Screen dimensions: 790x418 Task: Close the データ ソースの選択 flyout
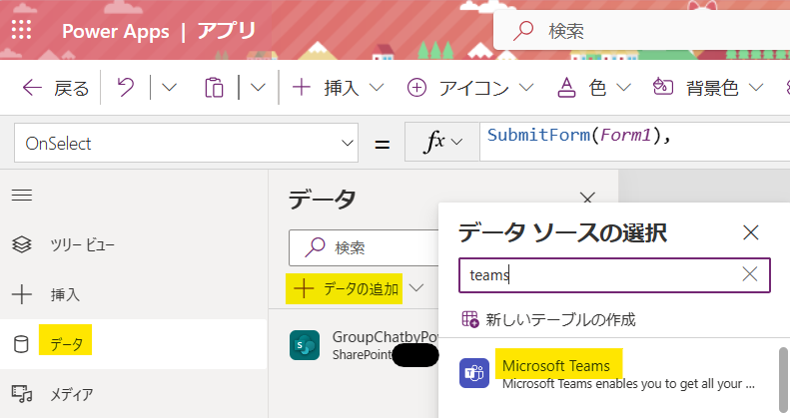point(751,232)
